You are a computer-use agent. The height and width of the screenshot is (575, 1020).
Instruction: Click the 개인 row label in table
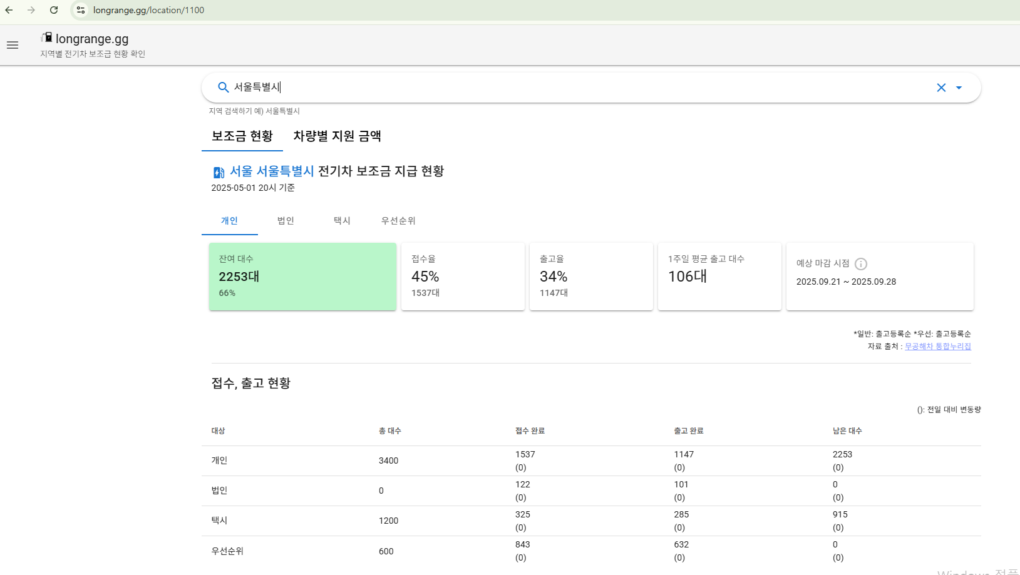pyautogui.click(x=219, y=461)
